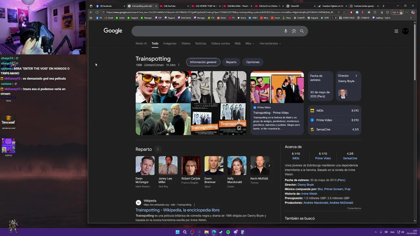The height and width of the screenshot is (236, 420).
Task: Open Trainspotting - Wikipedia result link
Action: [x=178, y=210]
